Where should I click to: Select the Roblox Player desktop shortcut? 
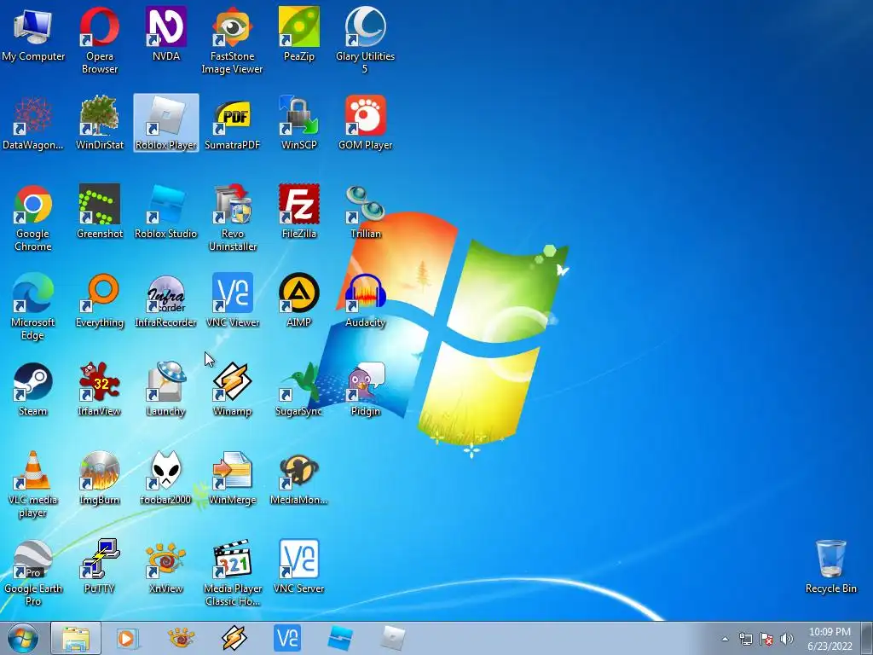pyautogui.click(x=166, y=123)
